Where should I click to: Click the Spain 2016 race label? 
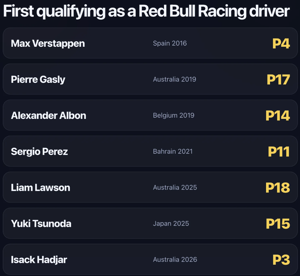[170, 43]
